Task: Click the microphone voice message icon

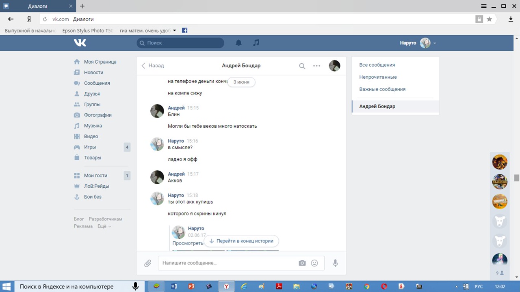Action: point(335,263)
